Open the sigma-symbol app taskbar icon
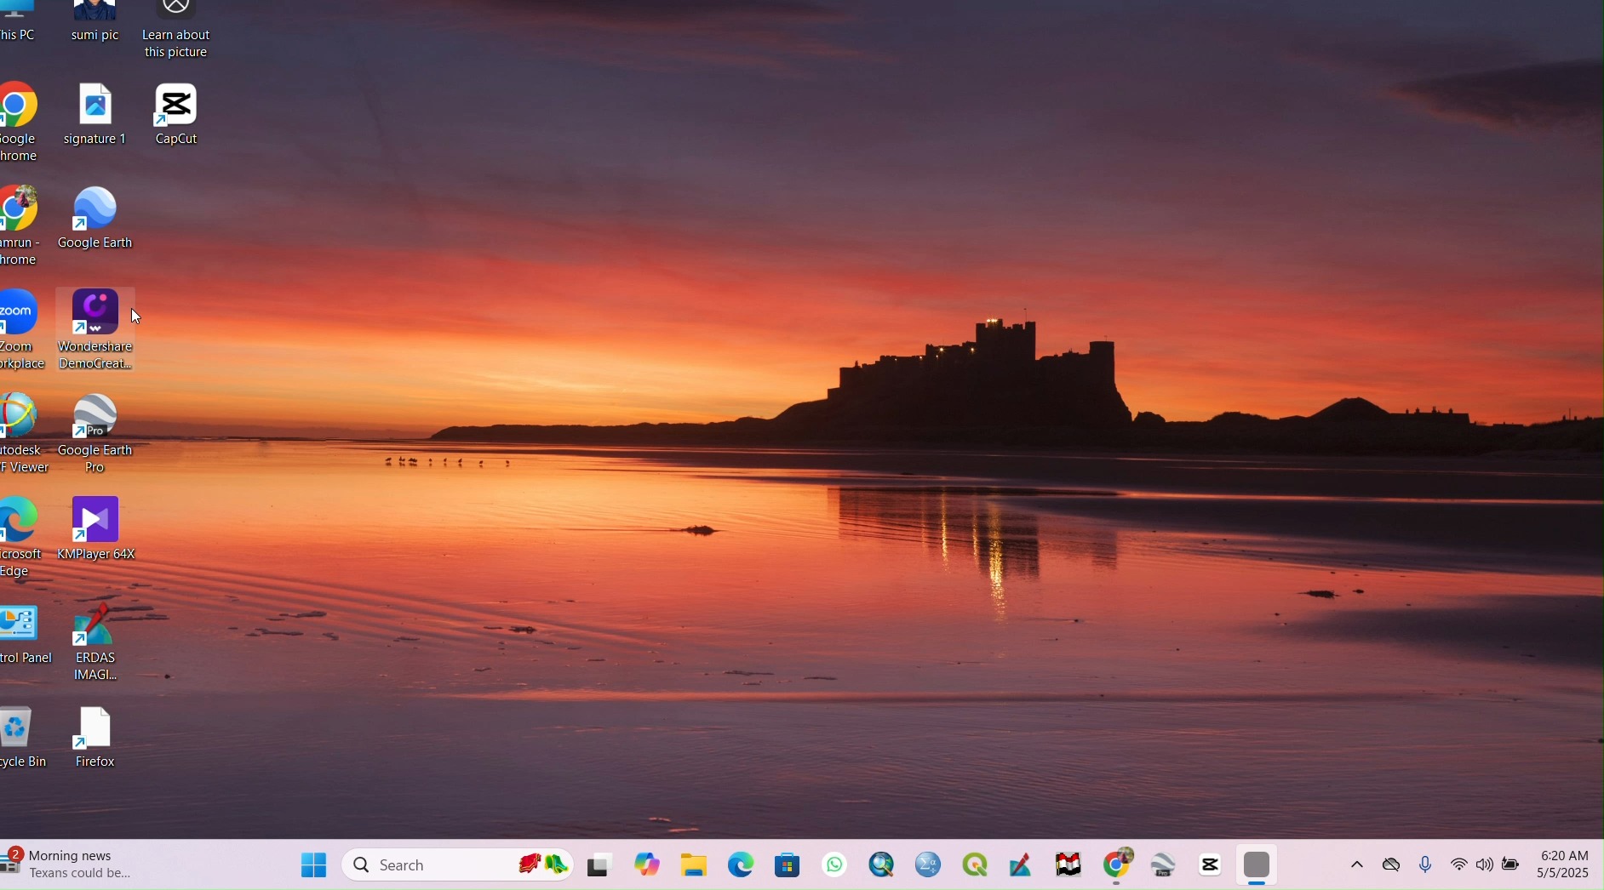This screenshot has height=890, width=1604. [930, 865]
